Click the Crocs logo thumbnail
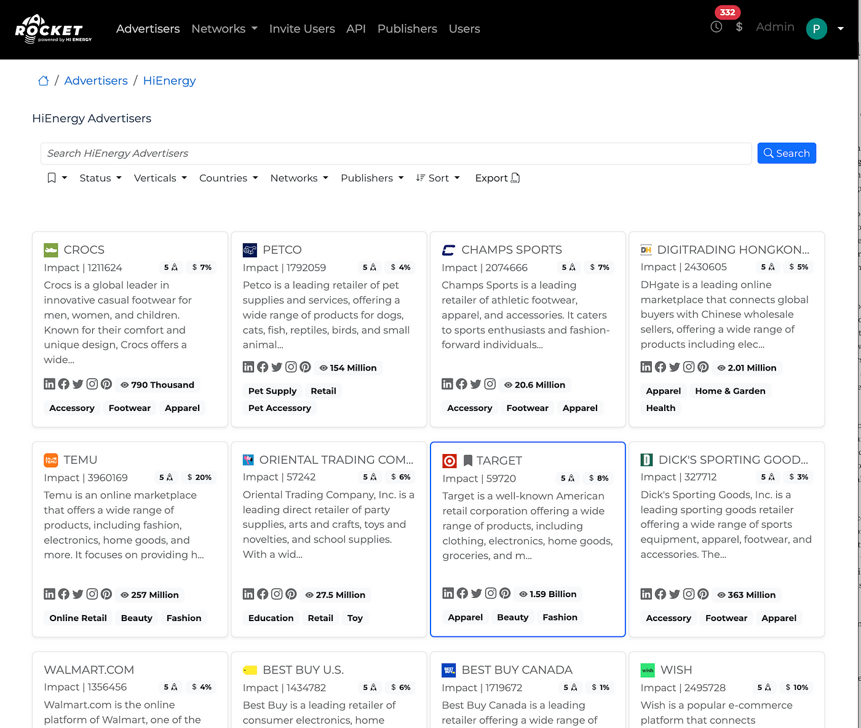 click(51, 249)
